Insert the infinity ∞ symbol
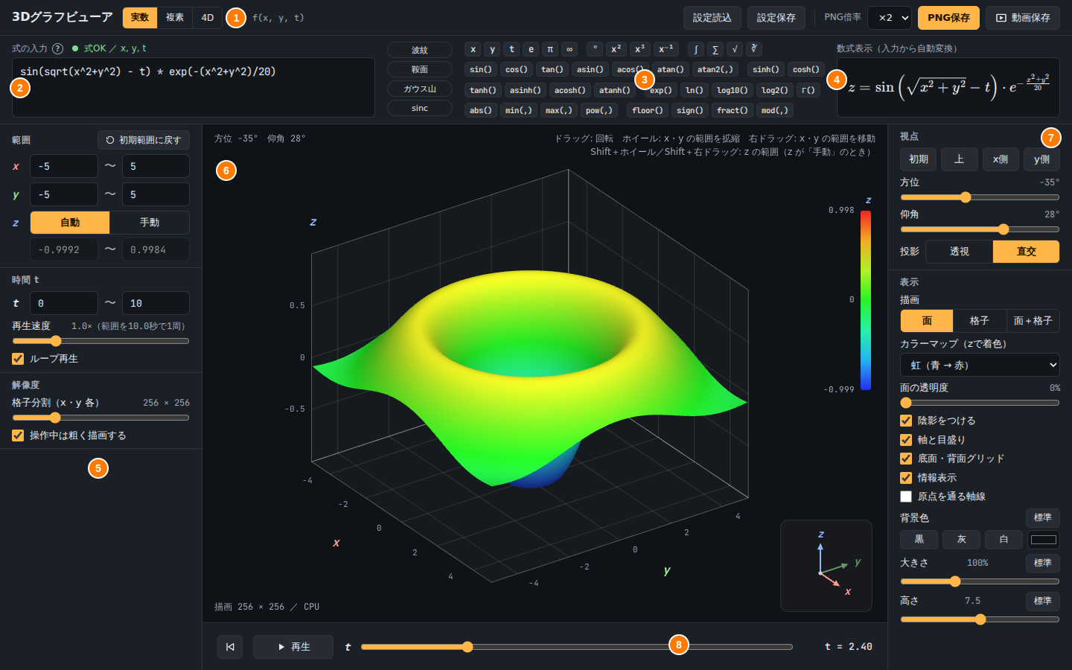This screenshot has width=1072, height=670. point(569,49)
